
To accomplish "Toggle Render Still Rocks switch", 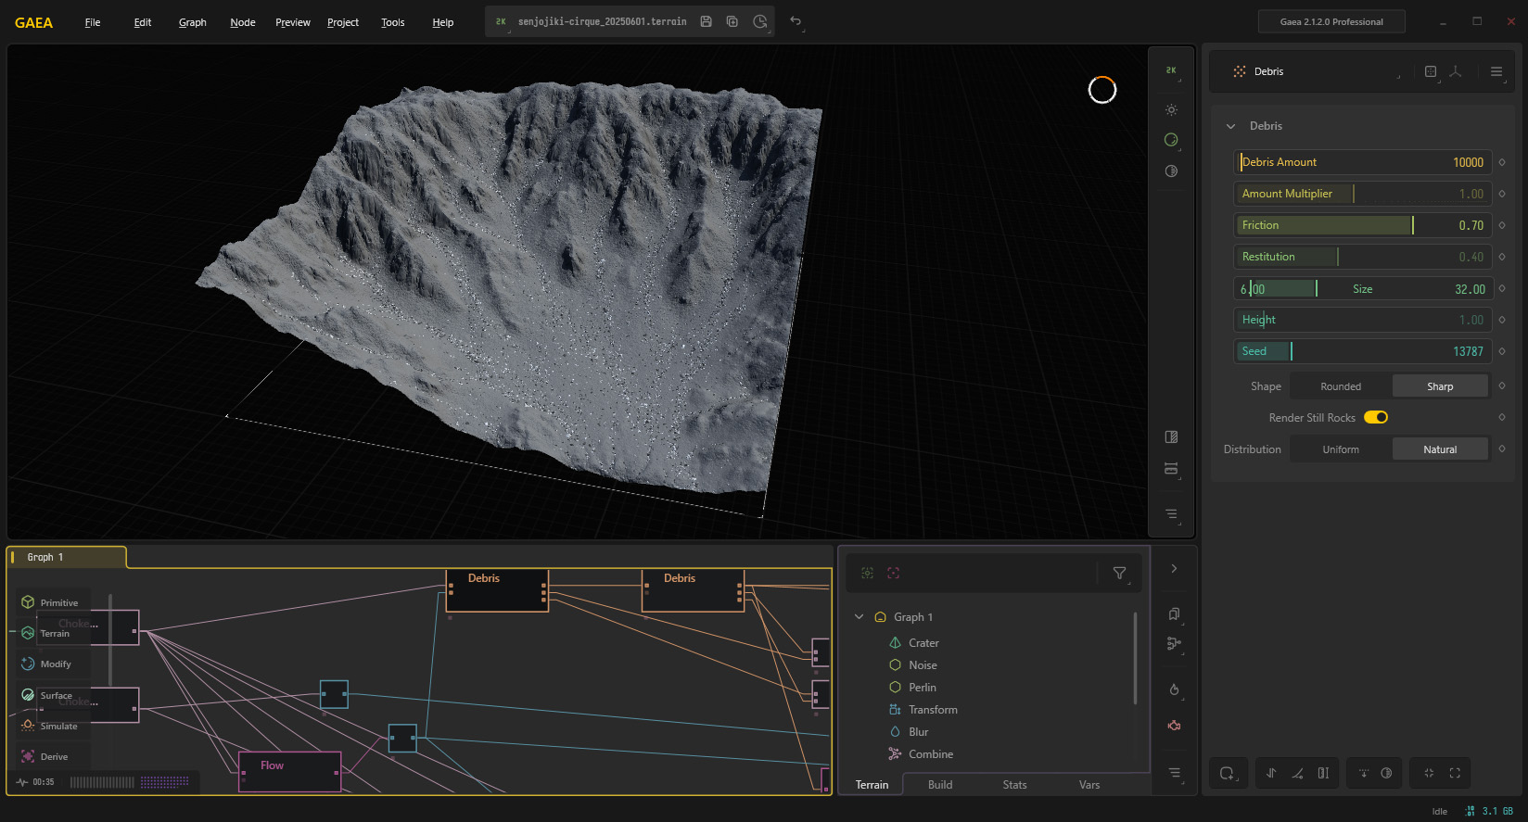I will point(1376,417).
